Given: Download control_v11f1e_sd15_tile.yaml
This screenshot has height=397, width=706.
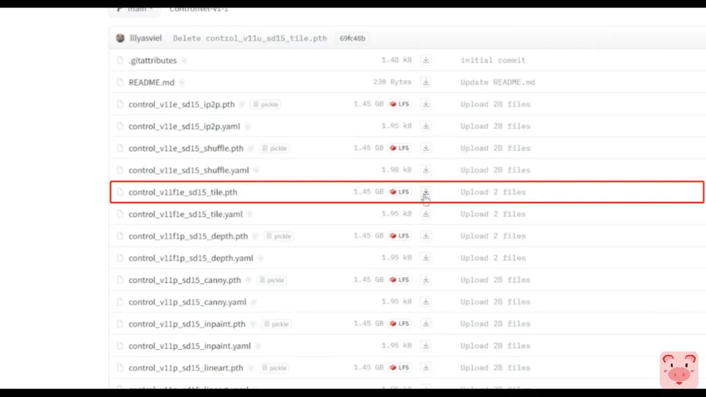Looking at the screenshot, I should pyautogui.click(x=425, y=214).
